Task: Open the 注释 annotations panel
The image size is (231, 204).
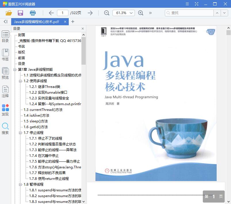Action: click(5, 92)
